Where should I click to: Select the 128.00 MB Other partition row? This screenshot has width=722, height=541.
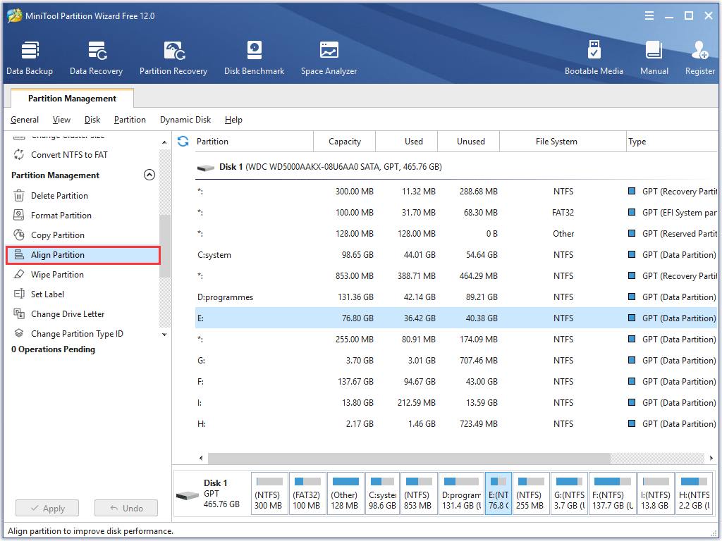pos(456,234)
